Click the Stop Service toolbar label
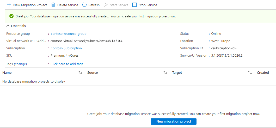The height and width of the screenshot is (128, 276). pyautogui.click(x=148, y=5)
